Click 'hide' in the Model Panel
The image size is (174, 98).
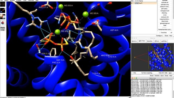[165, 25]
